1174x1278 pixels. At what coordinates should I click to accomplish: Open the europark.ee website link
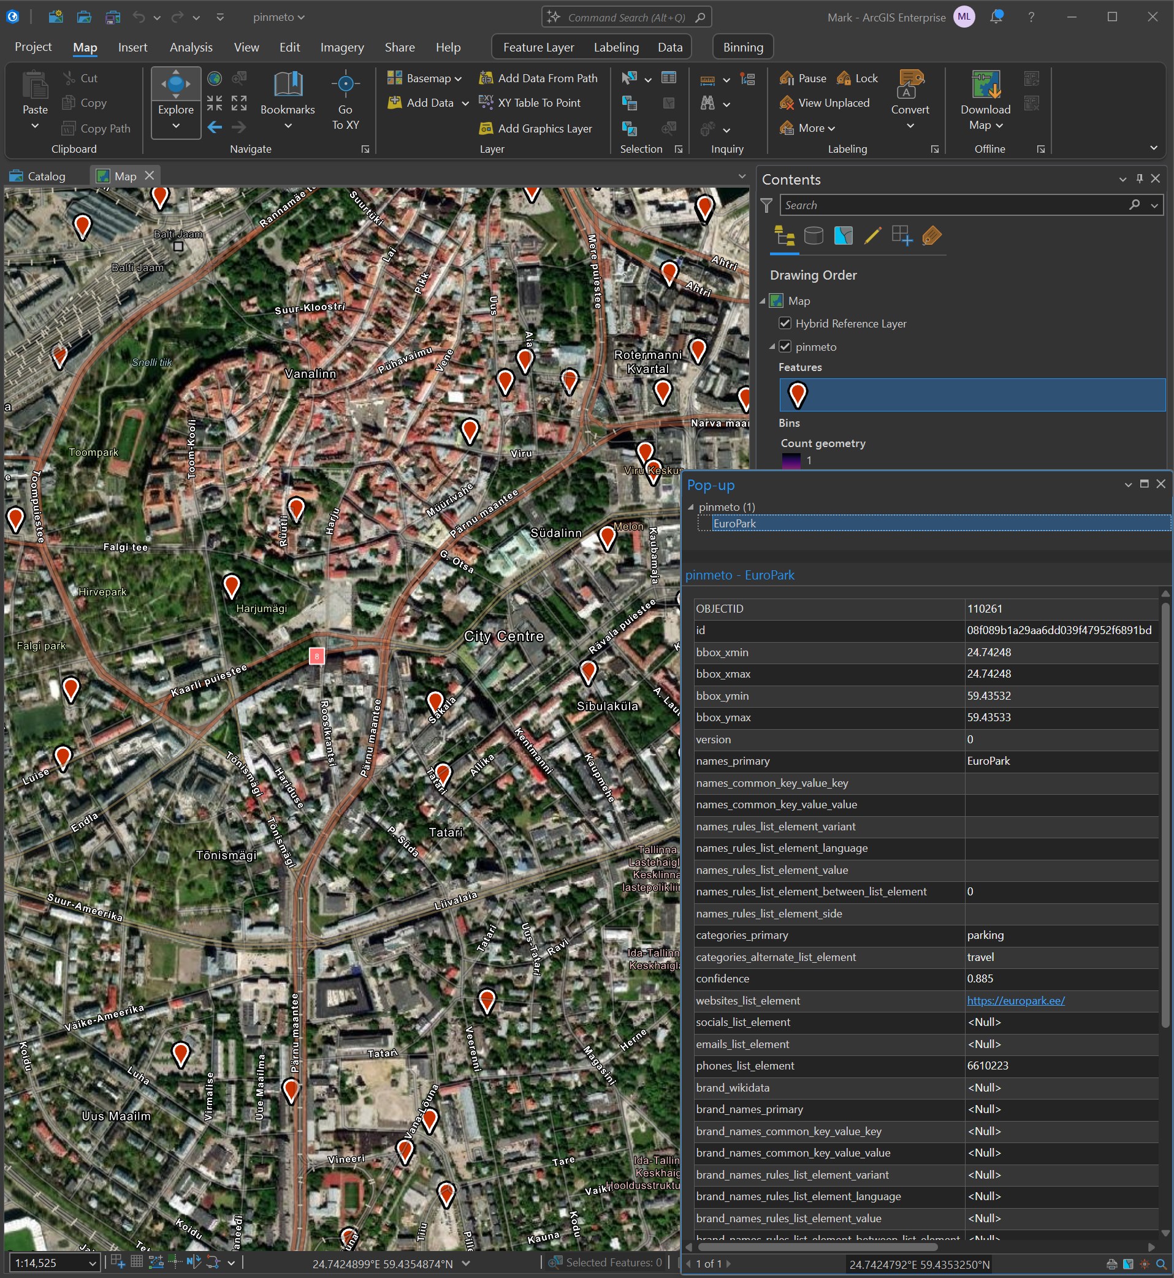pos(1016,1000)
